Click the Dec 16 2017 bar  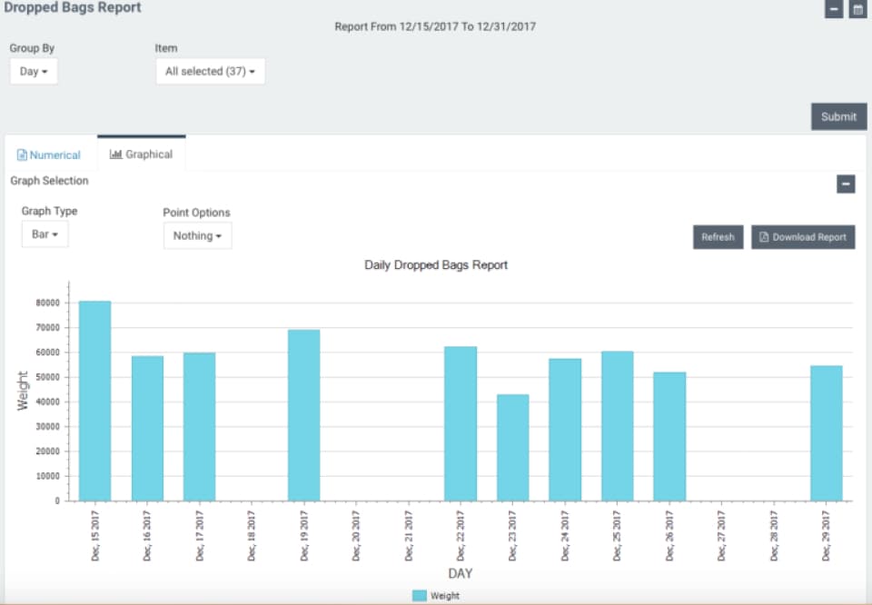[x=147, y=428]
